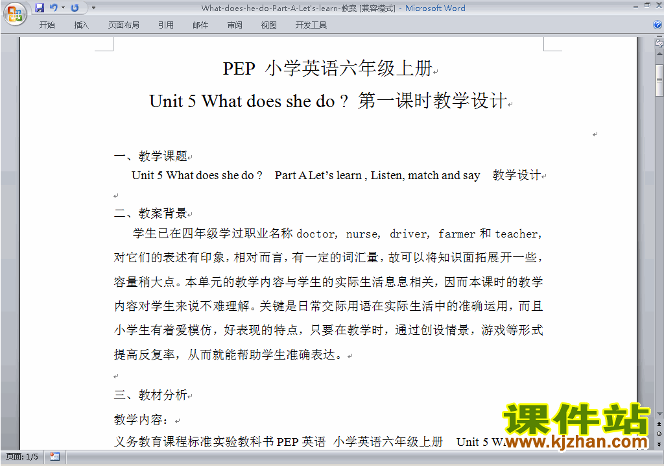Switch to the 视图 ribbon tab
The width and height of the screenshot is (664, 466).
pos(268,25)
